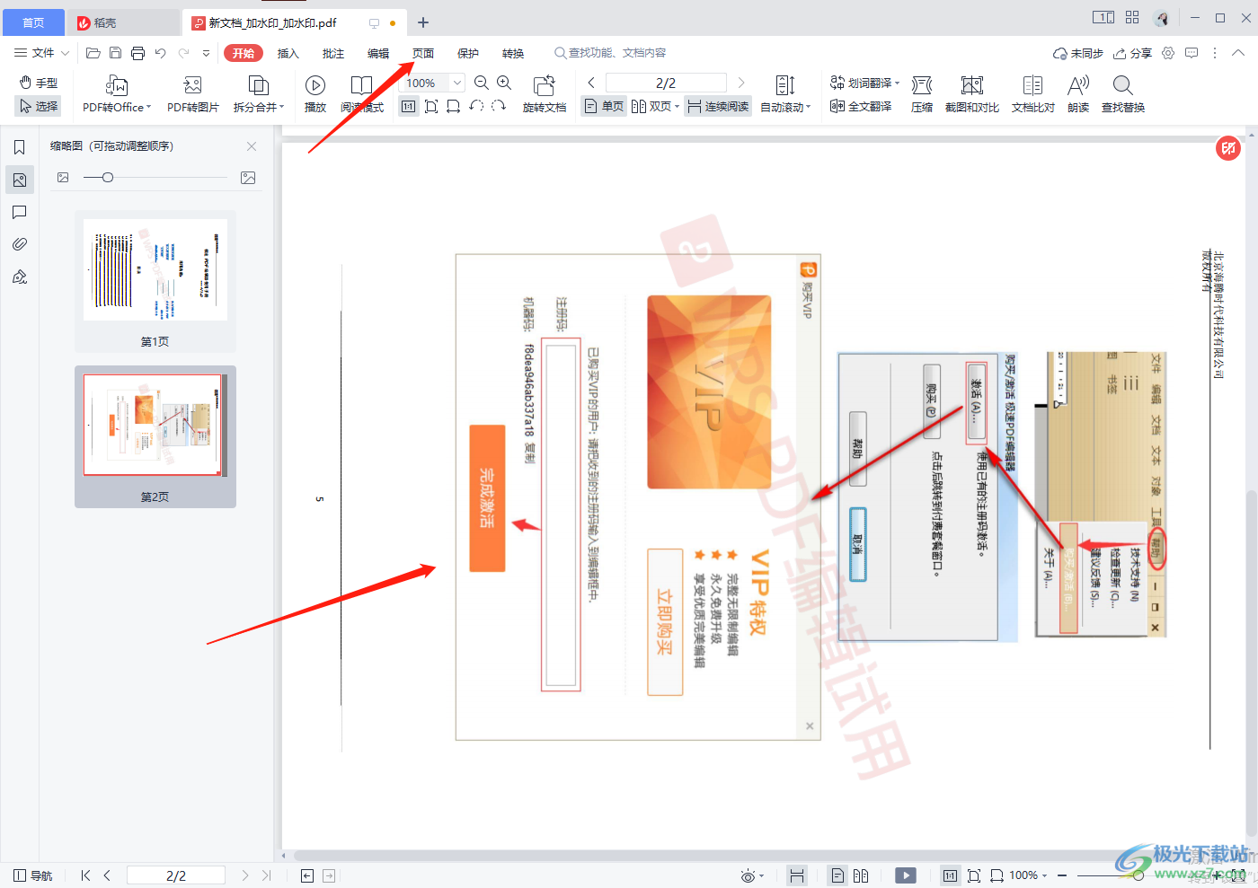Toggle single page view in status bar
This screenshot has height=888, width=1258.
pyautogui.click(x=837, y=875)
